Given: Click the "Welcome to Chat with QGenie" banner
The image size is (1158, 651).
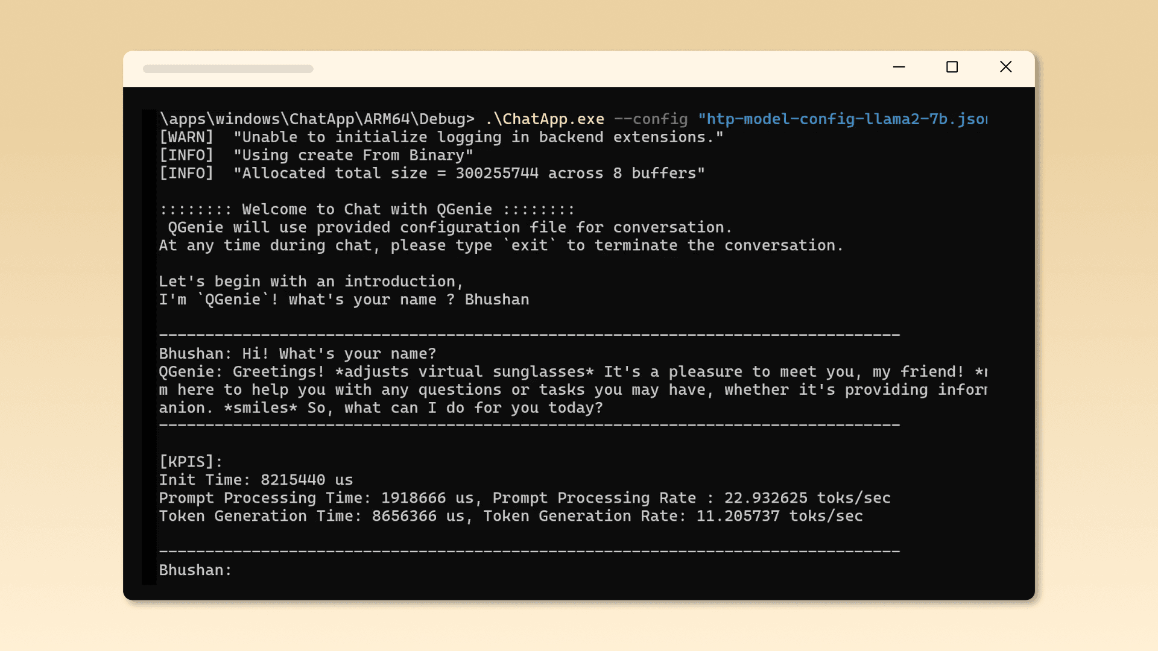Looking at the screenshot, I should click(x=367, y=210).
